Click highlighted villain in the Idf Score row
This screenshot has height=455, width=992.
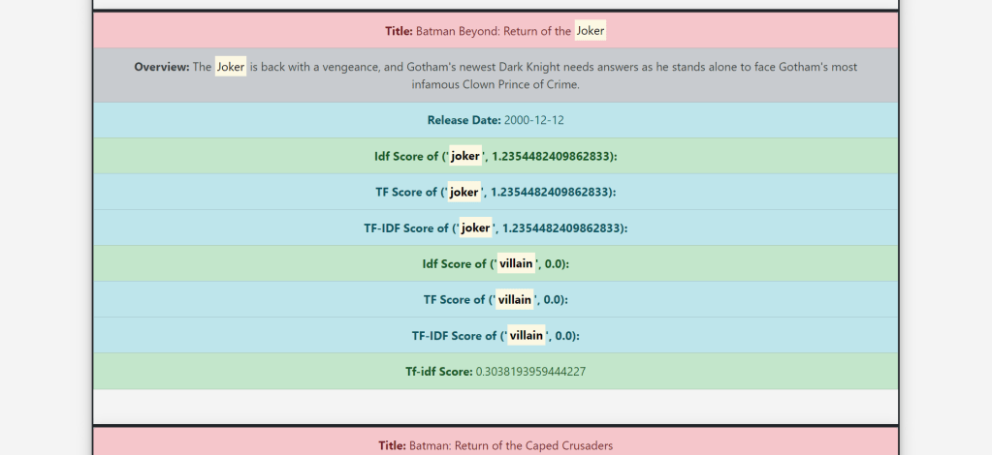pos(514,263)
